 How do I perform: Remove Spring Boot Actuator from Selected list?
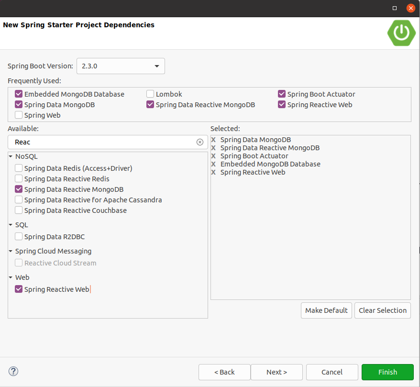[x=213, y=156]
